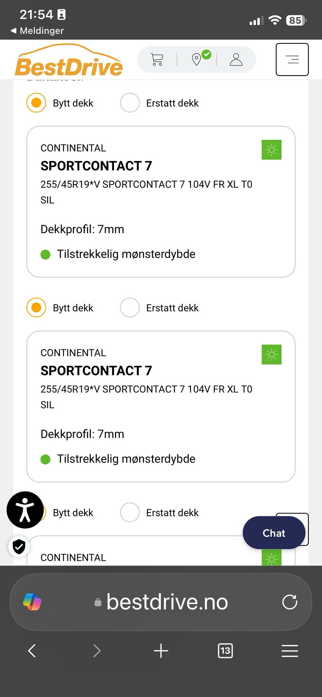Open the Chat button
This screenshot has height=697, width=322.
[274, 533]
